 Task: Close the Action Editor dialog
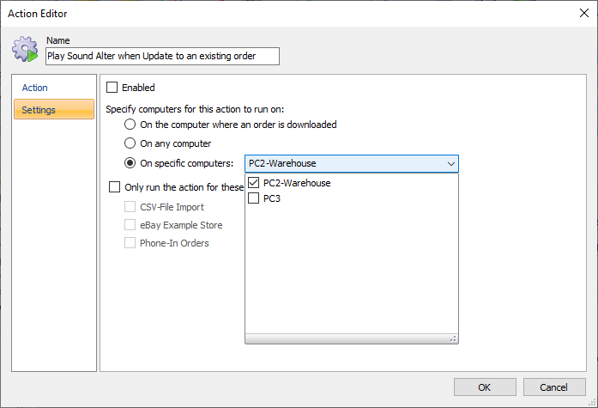(584, 14)
